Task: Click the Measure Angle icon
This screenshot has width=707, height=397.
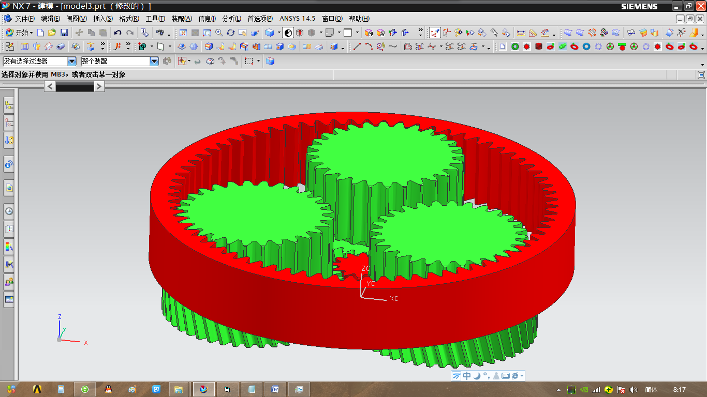Action: [x=533, y=33]
